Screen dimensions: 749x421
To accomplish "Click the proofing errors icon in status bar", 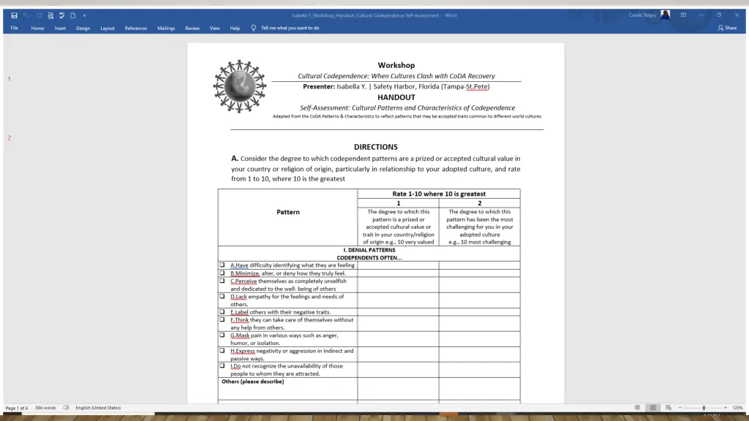I will point(66,408).
